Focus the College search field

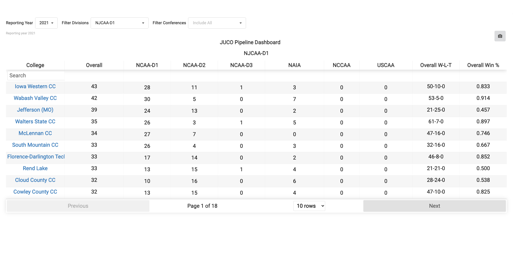click(x=36, y=75)
